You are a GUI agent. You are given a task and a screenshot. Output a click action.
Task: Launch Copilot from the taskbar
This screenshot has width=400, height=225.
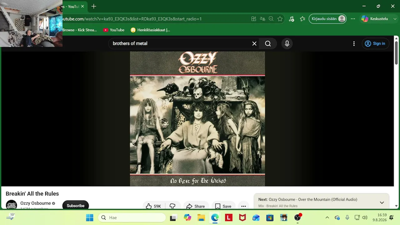tap(187, 217)
